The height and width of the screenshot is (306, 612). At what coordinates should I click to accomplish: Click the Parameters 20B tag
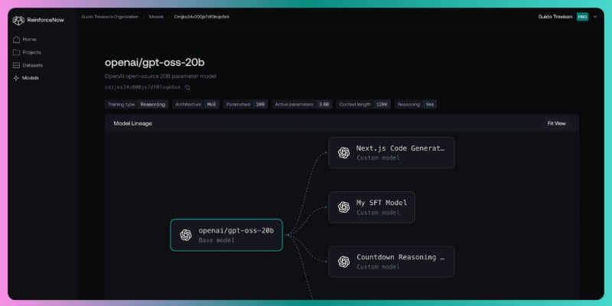[x=246, y=105]
